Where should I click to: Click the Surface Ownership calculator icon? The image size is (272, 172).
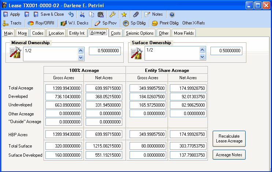point(137,53)
